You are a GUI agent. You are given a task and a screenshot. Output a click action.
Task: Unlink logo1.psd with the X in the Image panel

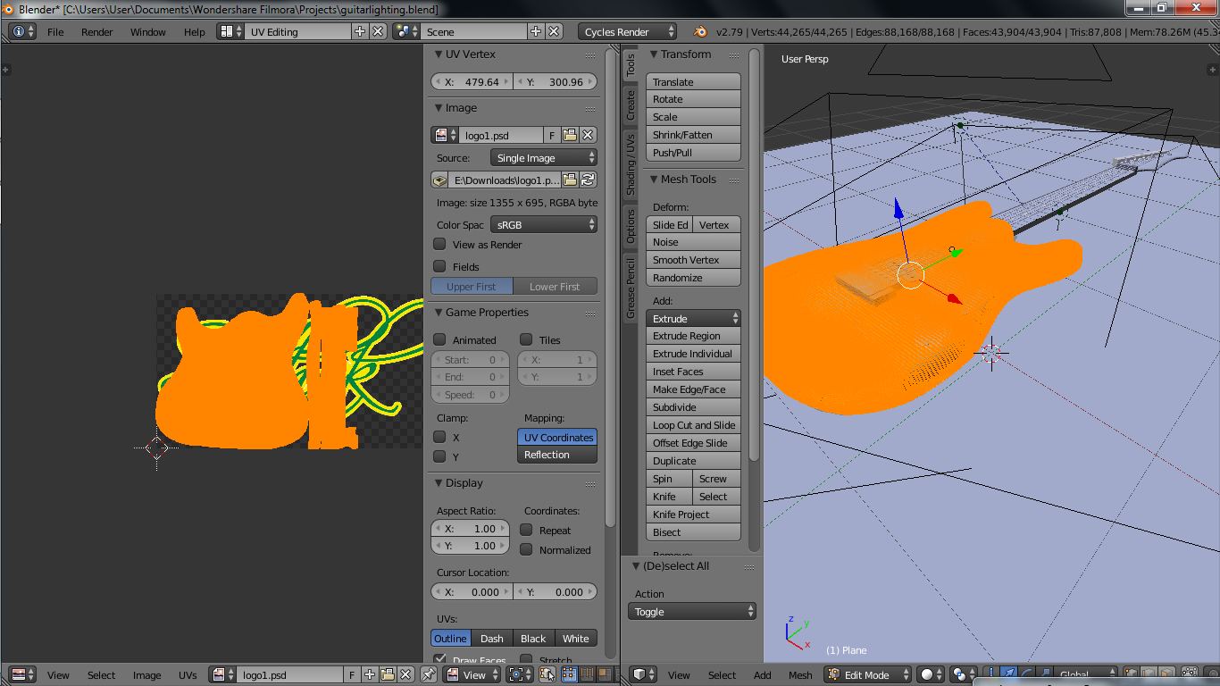(588, 136)
